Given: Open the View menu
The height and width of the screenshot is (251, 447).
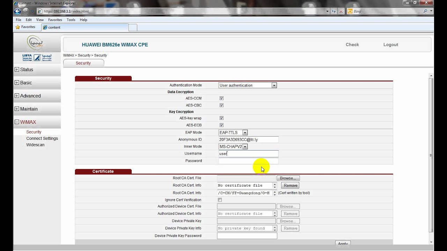Looking at the screenshot, I should tap(40, 20).
